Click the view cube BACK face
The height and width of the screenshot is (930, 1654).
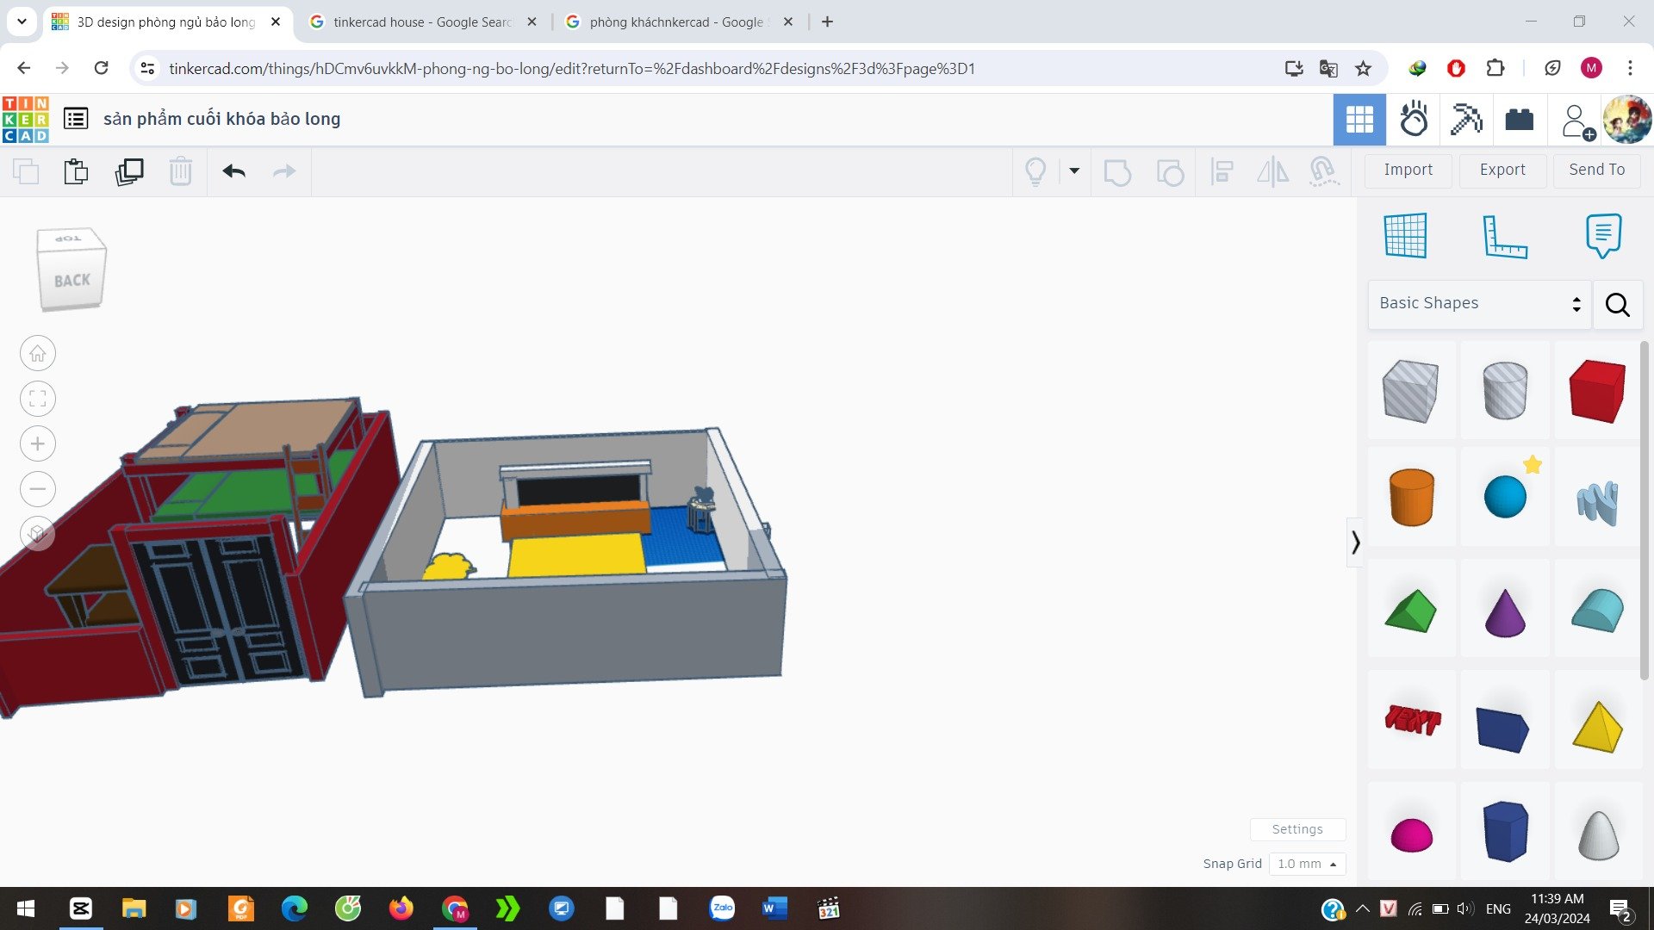72,281
